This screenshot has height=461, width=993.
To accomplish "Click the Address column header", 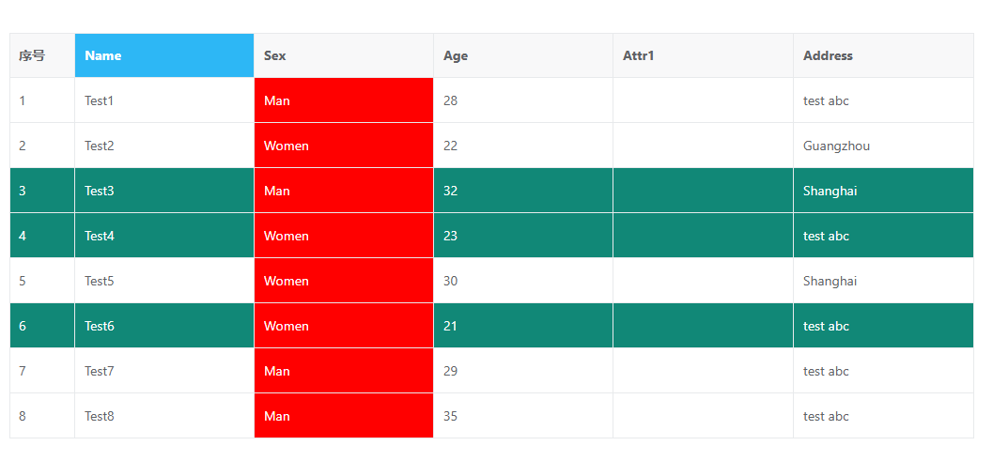I will (x=882, y=55).
